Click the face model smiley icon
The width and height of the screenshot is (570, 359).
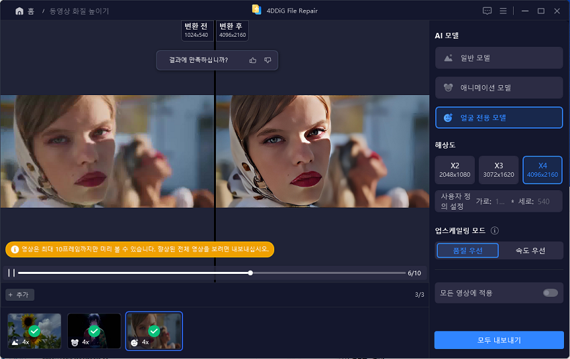448,118
